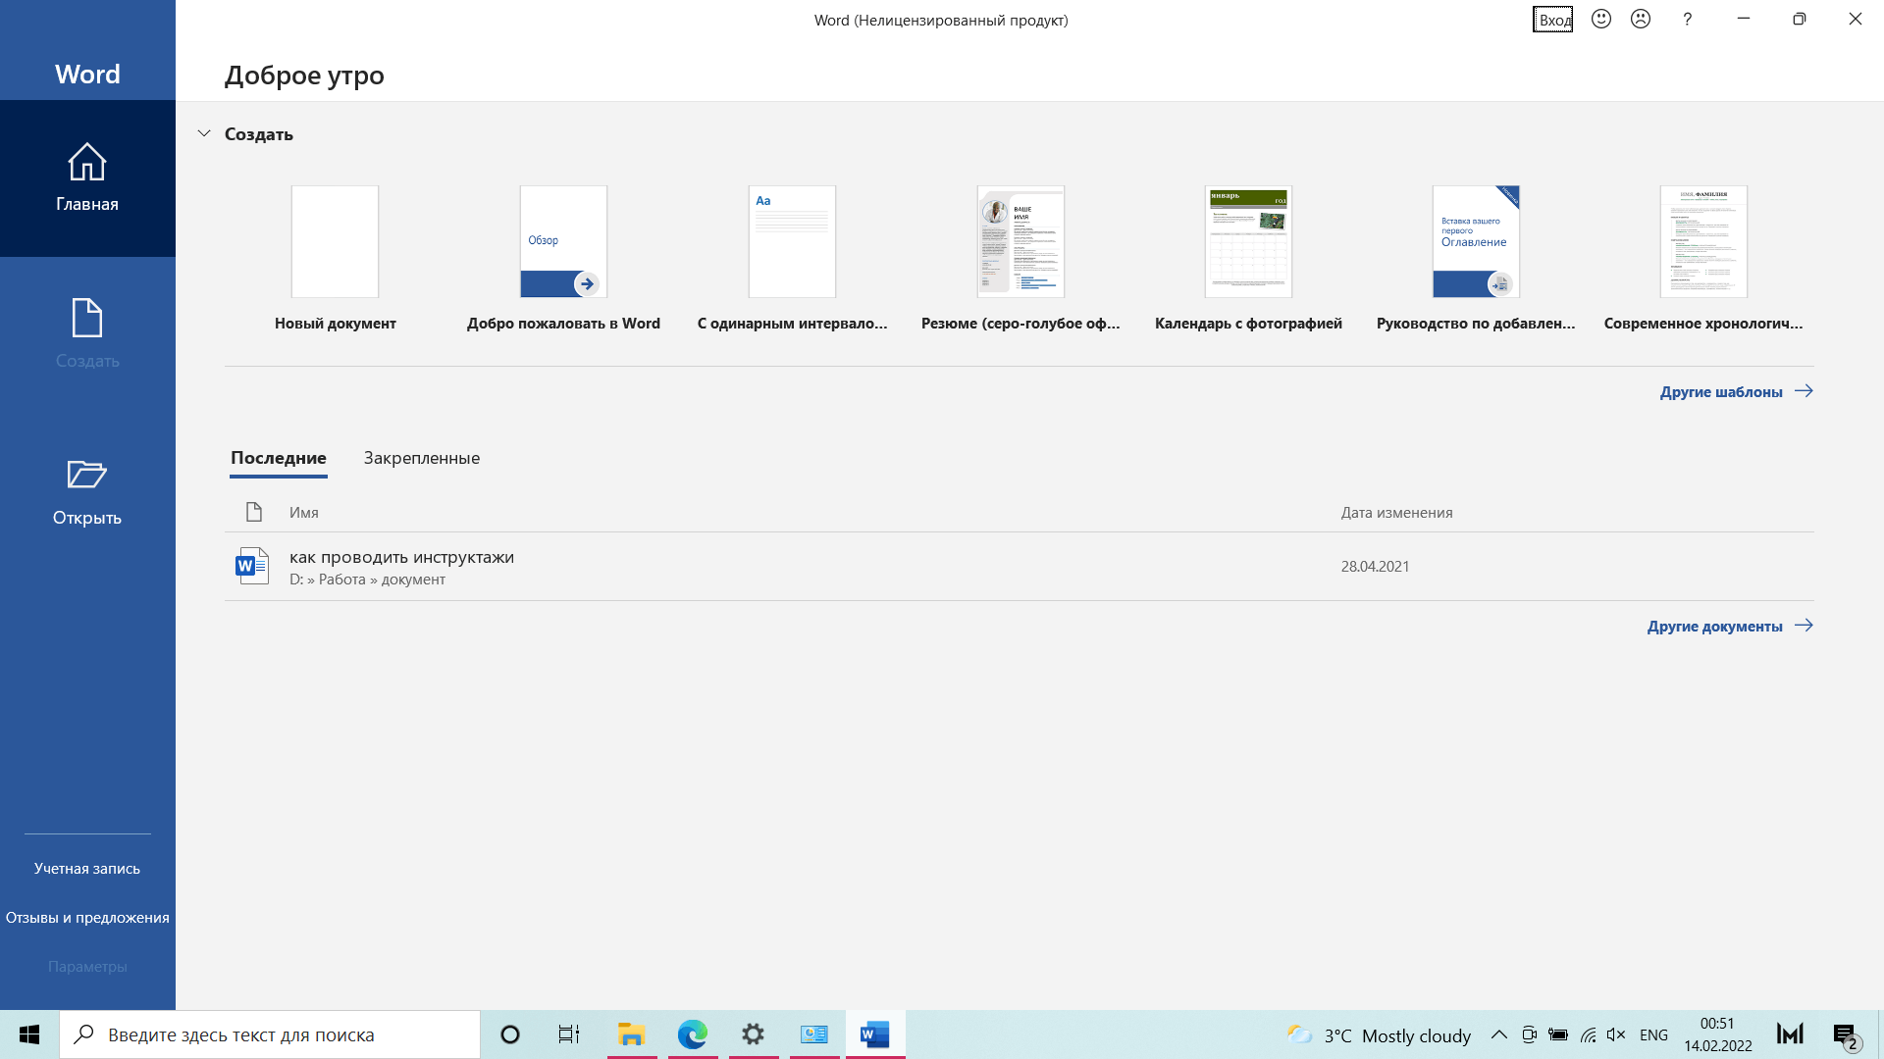Screen dimensions: 1884x1059
Task: Select the Современное хронологическое resume template
Action: coord(1703,259)
